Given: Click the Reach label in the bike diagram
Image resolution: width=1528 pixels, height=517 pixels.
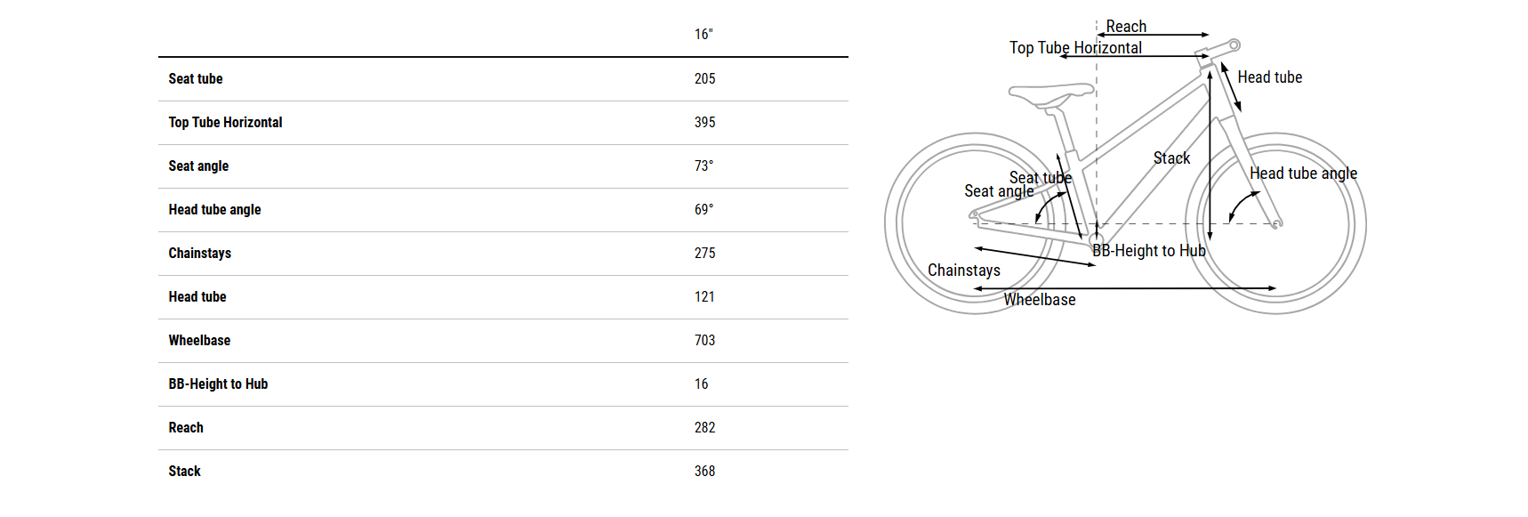Looking at the screenshot, I should pos(1126,27).
